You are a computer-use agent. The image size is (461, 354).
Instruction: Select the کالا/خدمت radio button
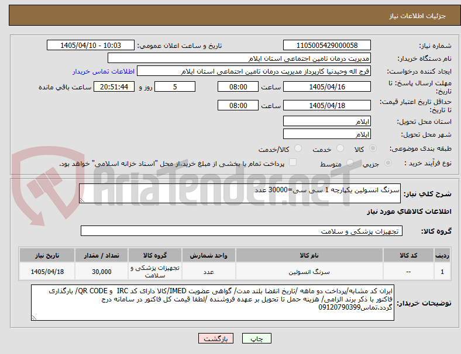(298, 148)
